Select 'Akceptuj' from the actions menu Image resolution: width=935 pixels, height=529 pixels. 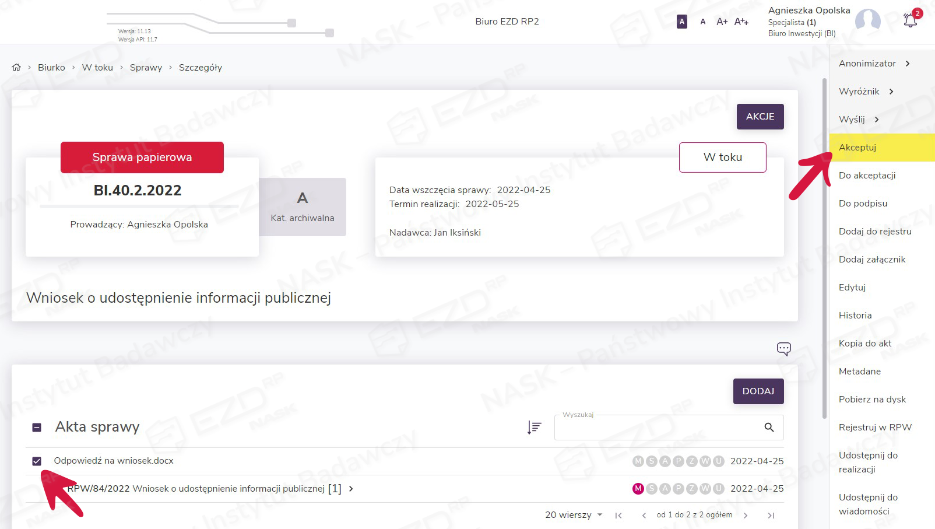tap(857, 148)
